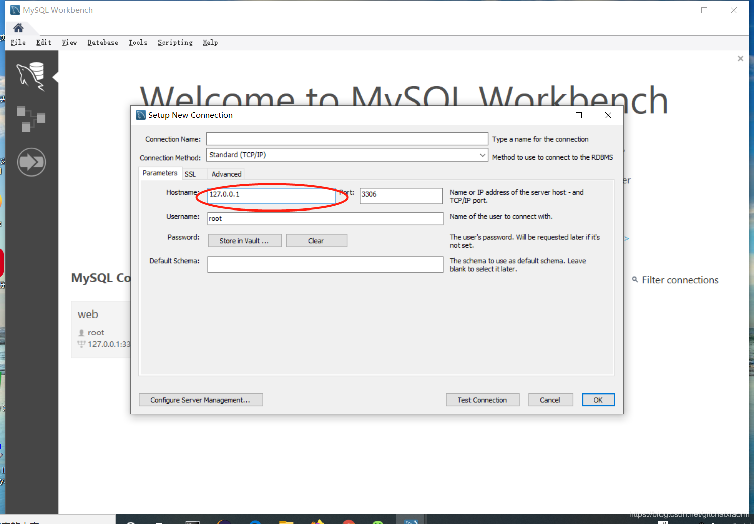Click the Setup New Connection title icon
This screenshot has width=754, height=524.
click(x=141, y=115)
